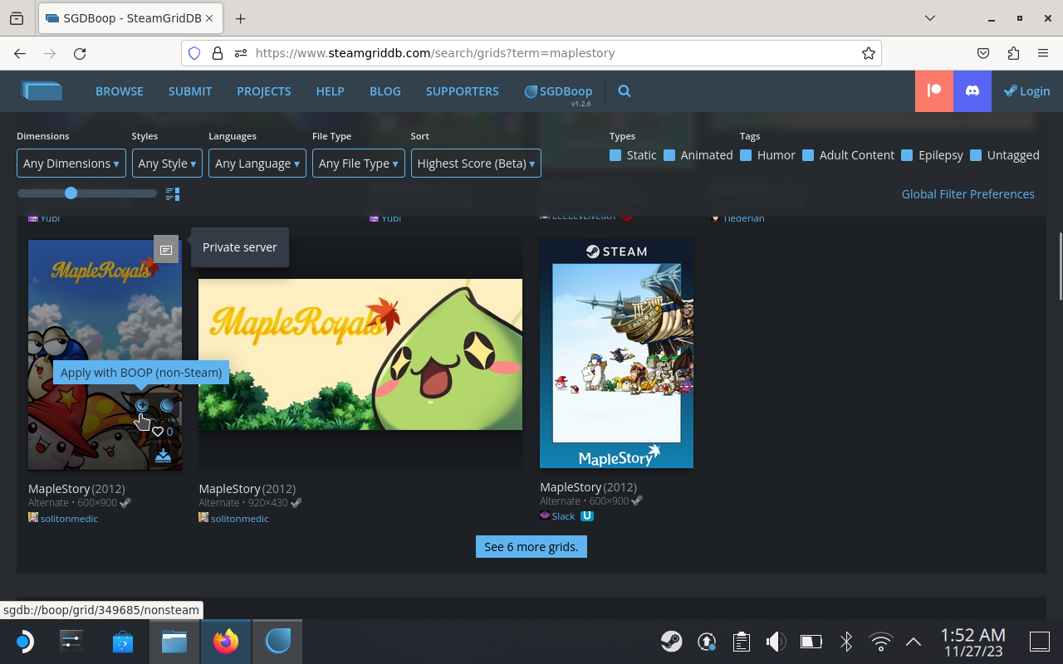Click the URL address bar
The width and height of the screenshot is (1063, 664).
click(x=531, y=53)
